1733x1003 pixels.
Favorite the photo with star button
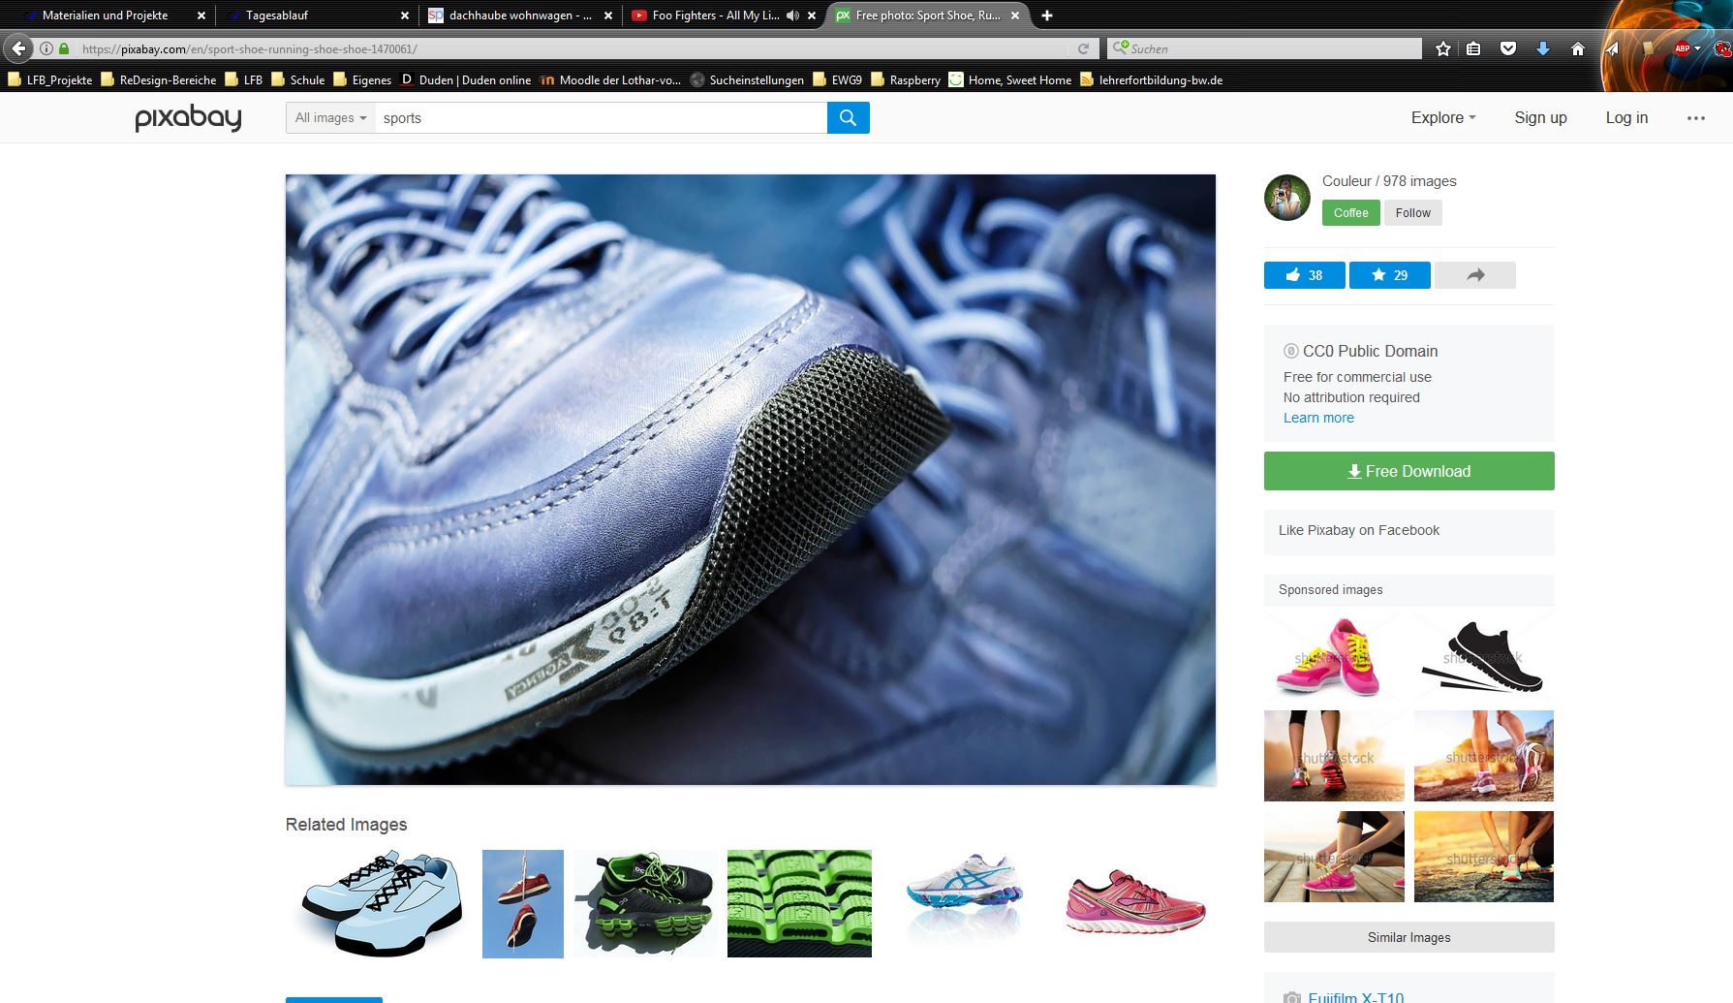point(1389,275)
